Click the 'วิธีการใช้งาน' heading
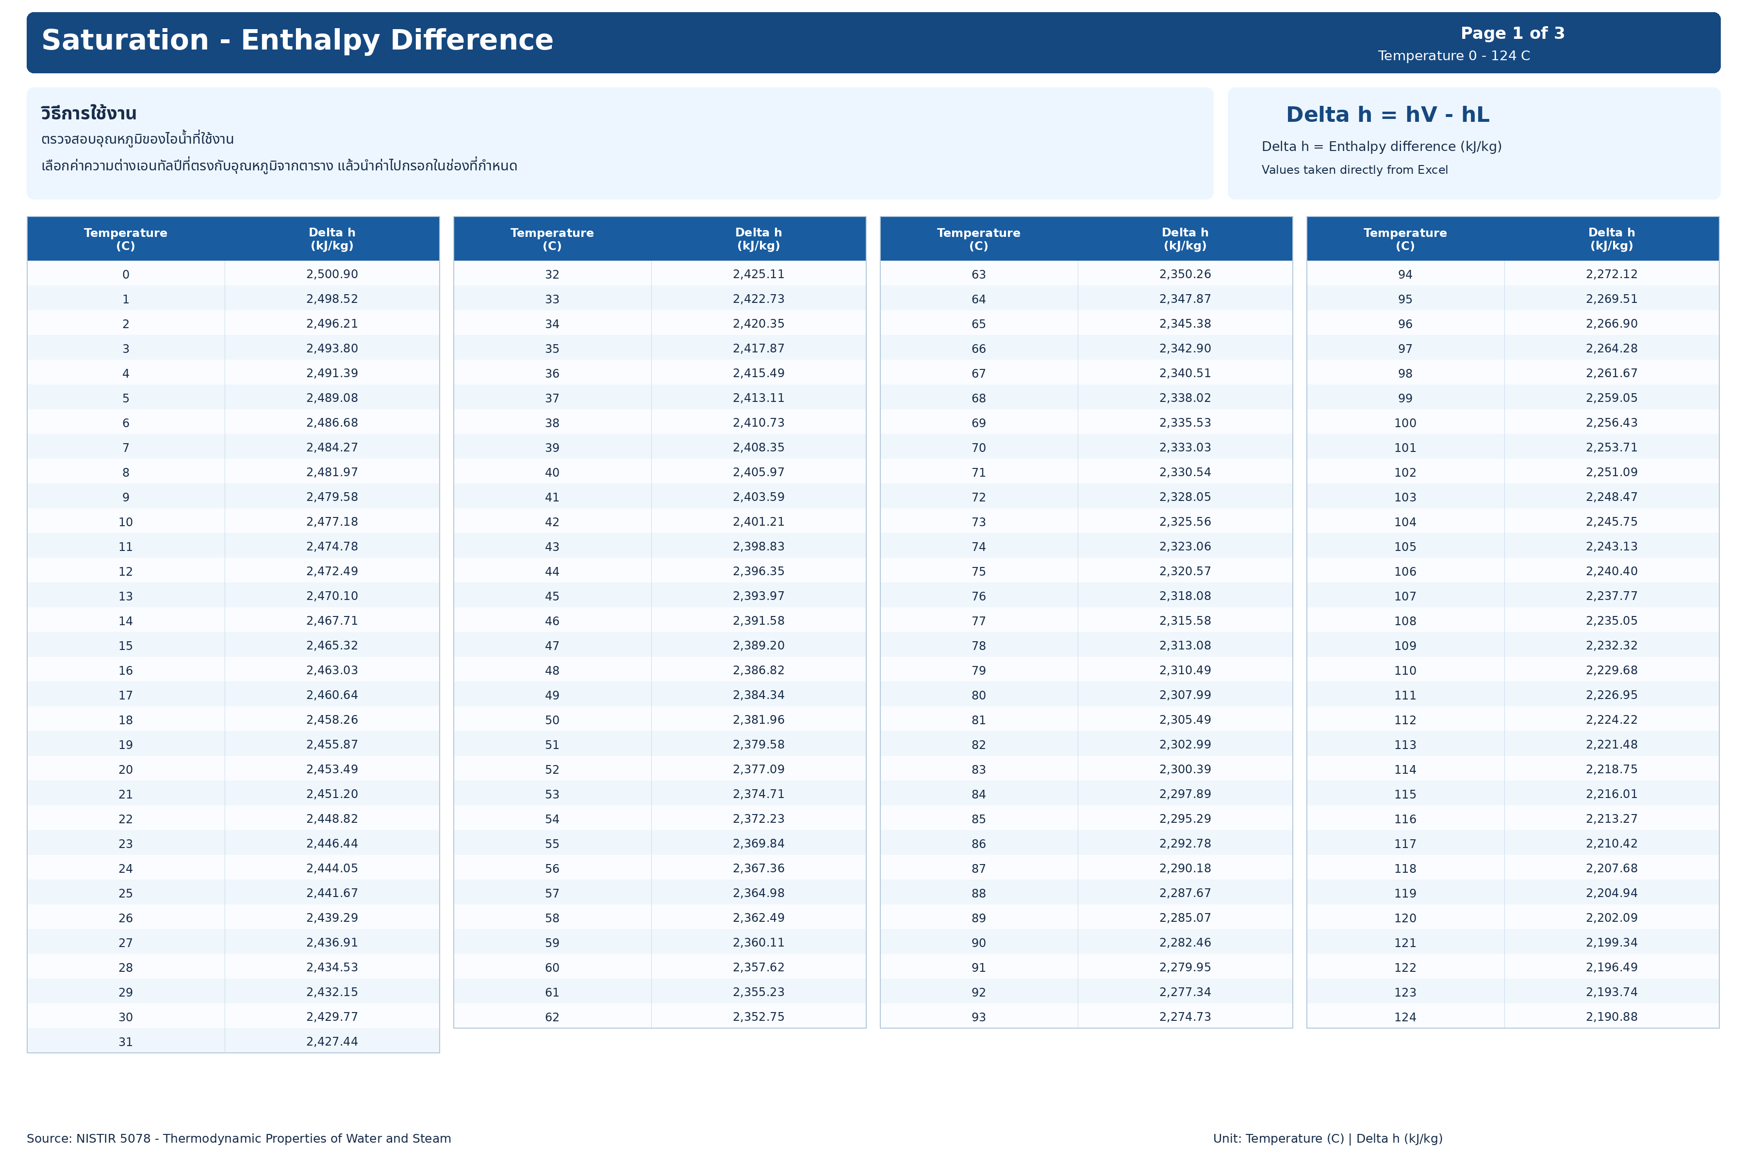Image resolution: width=1747 pixels, height=1165 pixels. 88,114
